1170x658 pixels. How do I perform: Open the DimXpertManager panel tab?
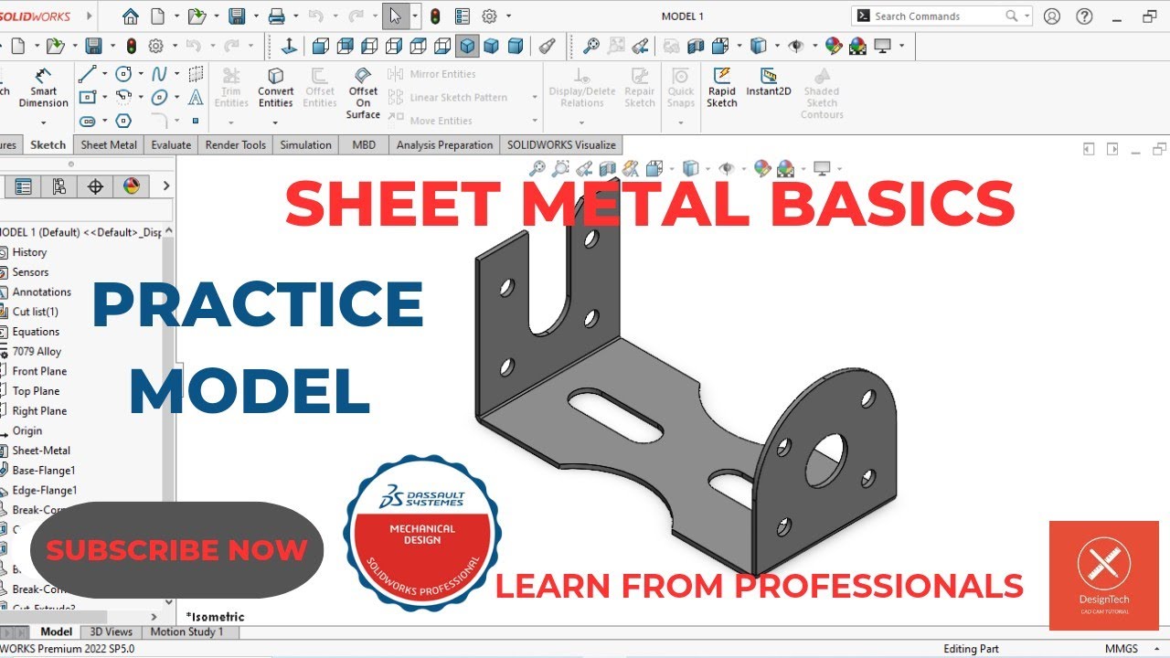[x=95, y=186]
